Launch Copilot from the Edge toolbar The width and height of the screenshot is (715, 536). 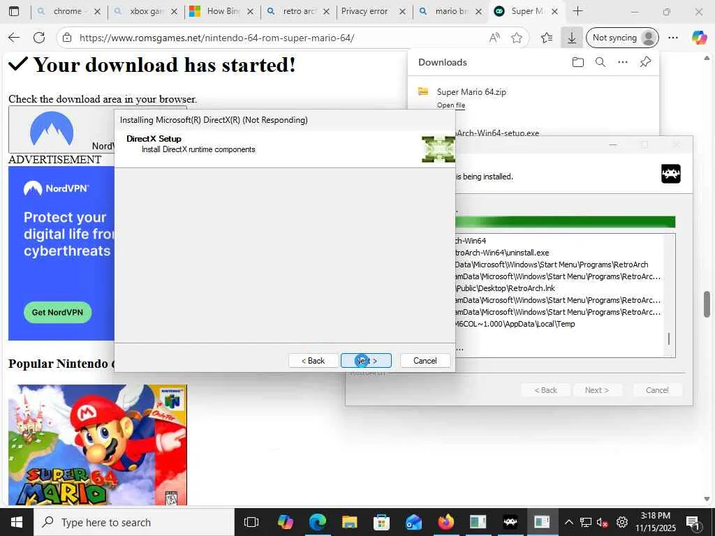click(x=698, y=38)
